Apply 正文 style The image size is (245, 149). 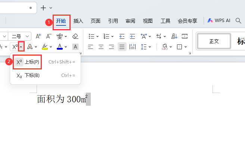coord(214,41)
